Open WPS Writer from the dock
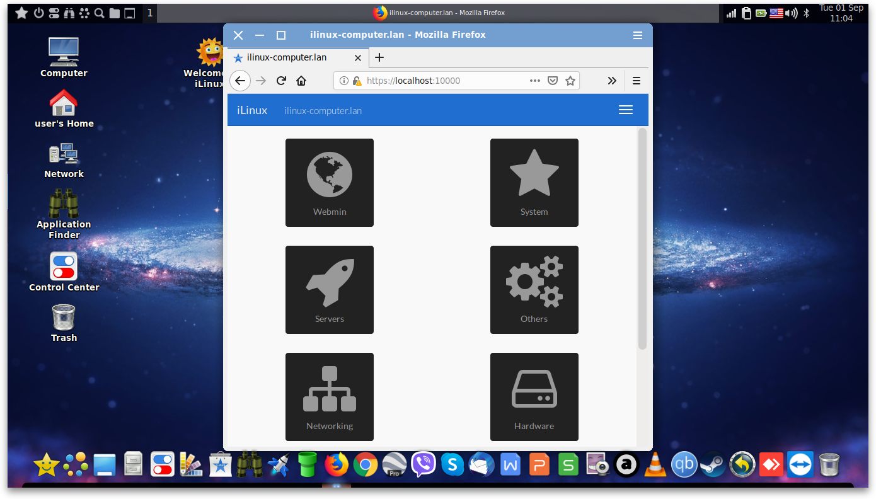Screen dimensions: 876x499 (510, 465)
